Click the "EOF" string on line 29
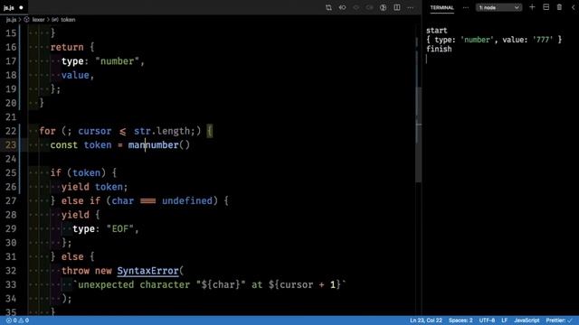The image size is (579, 325). pos(120,228)
